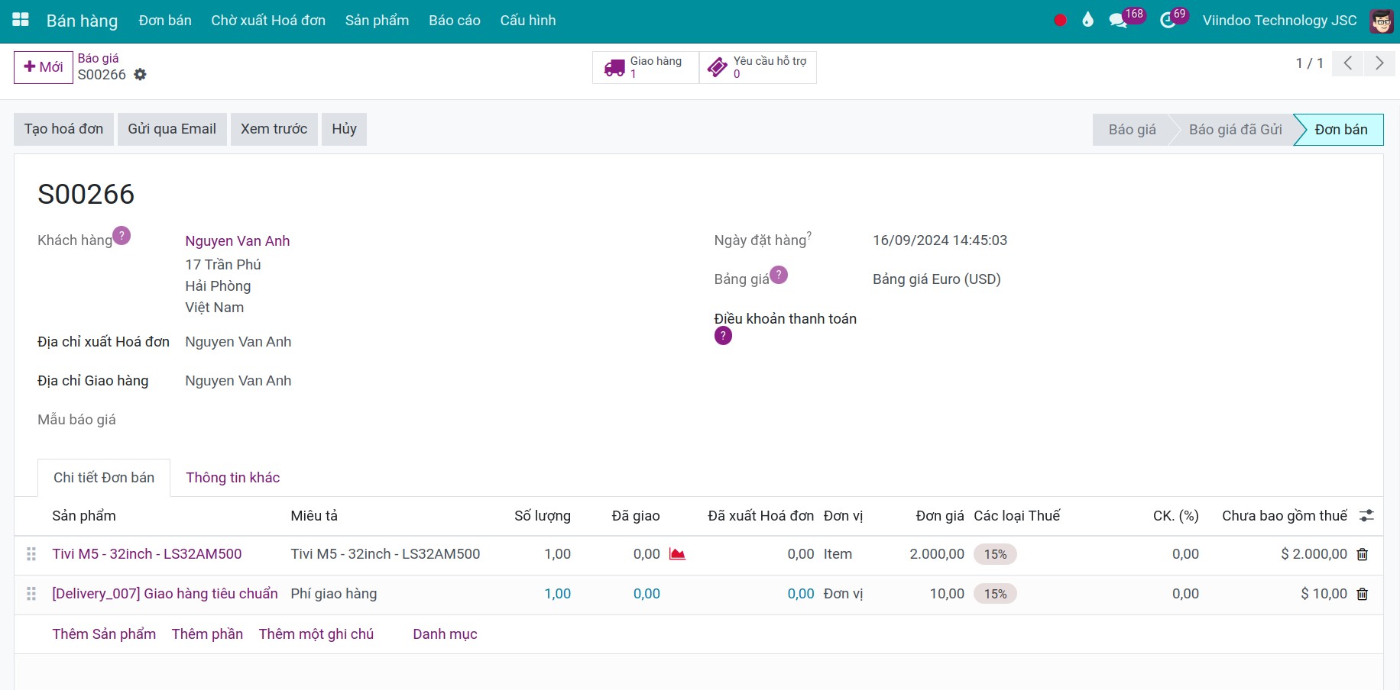This screenshot has height=690, width=1400.
Task: Open Viindoo Technology JSC company switcher
Action: tap(1279, 21)
